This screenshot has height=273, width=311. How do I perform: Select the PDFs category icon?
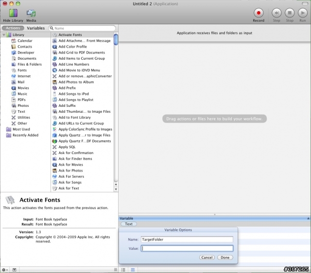point(14,100)
